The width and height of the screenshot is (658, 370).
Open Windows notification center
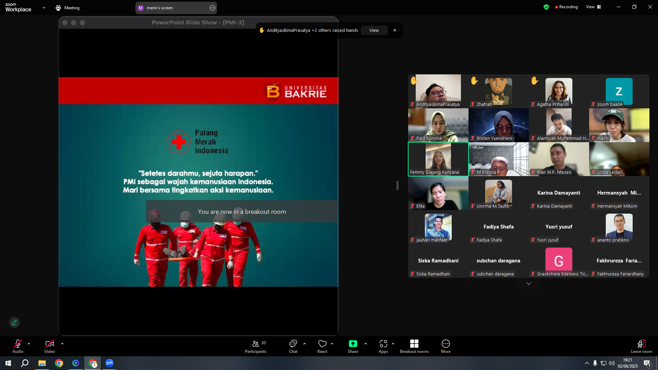click(647, 363)
